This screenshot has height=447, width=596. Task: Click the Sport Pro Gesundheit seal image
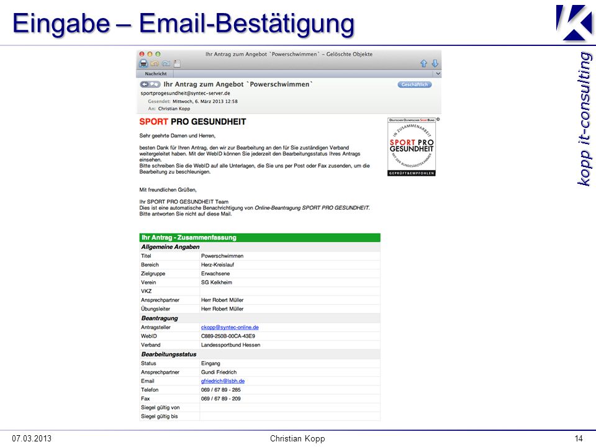point(411,147)
